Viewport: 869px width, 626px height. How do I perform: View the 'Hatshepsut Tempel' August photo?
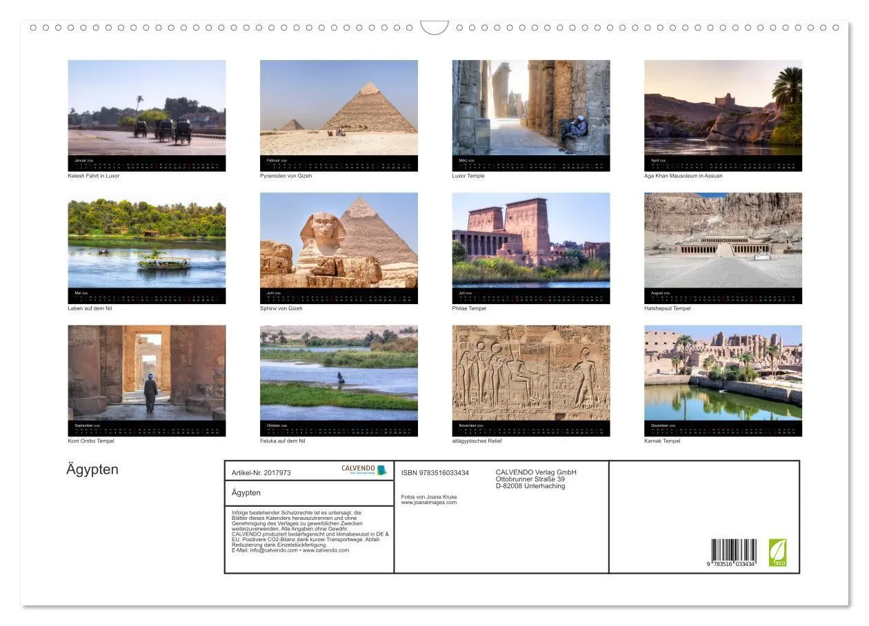[x=723, y=245]
